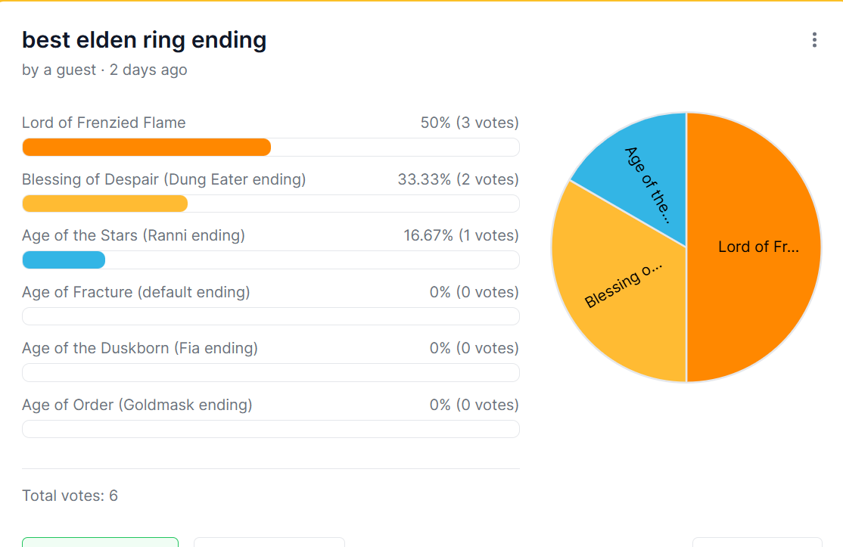Click the orange Lord of Frenzied Flame bar
843x547 pixels.
pos(146,148)
